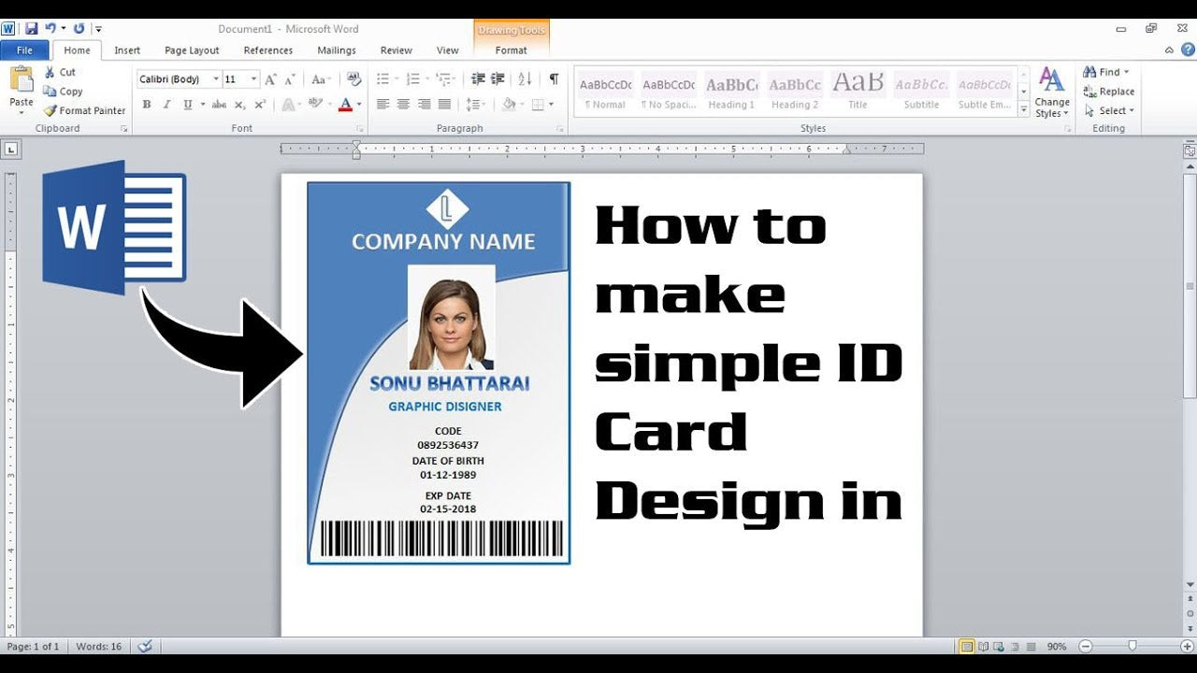The height and width of the screenshot is (673, 1197).
Task: Expand the Styles gallery More arrow
Action: point(1024,111)
